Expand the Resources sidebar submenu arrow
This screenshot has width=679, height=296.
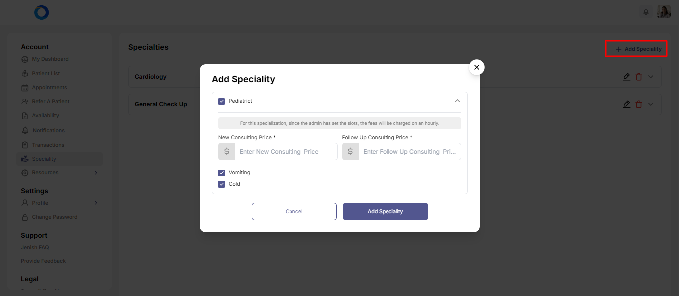click(96, 173)
